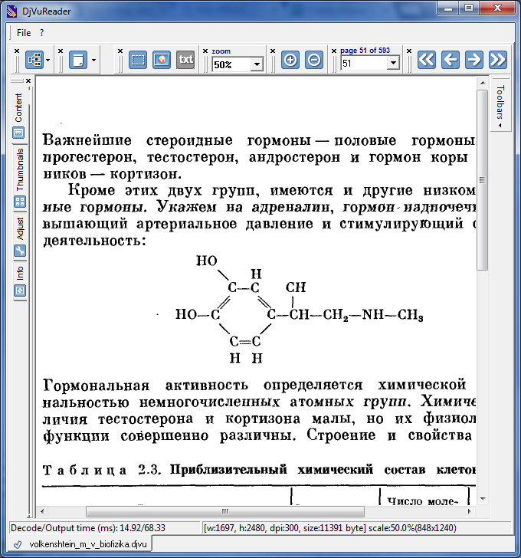Go to the next page arrow
This screenshot has height=558, width=521.
click(474, 60)
